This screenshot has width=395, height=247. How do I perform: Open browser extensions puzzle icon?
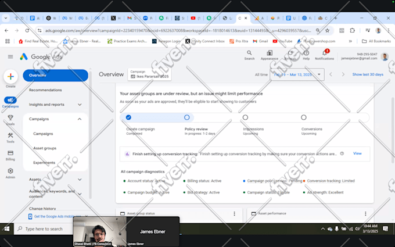pos(352,30)
